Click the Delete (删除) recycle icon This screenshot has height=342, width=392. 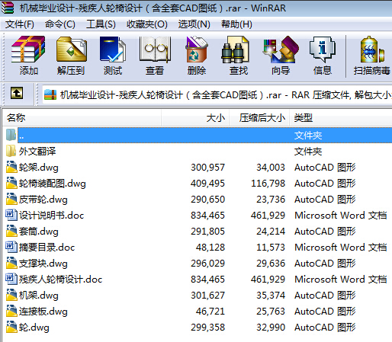(197, 50)
